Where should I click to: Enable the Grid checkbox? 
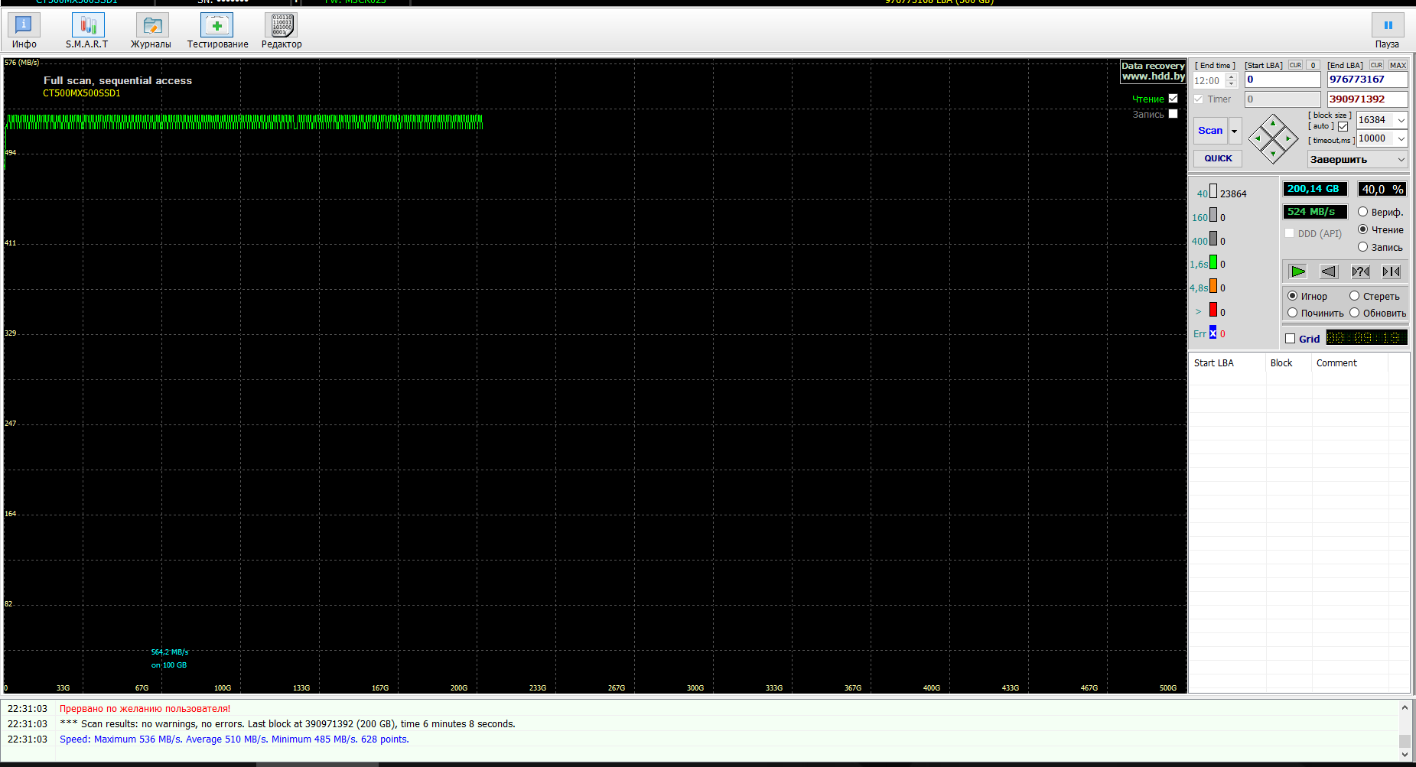pyautogui.click(x=1291, y=339)
